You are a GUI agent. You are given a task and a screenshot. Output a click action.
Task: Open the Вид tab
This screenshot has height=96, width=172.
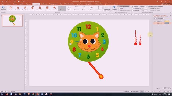point(61,4)
